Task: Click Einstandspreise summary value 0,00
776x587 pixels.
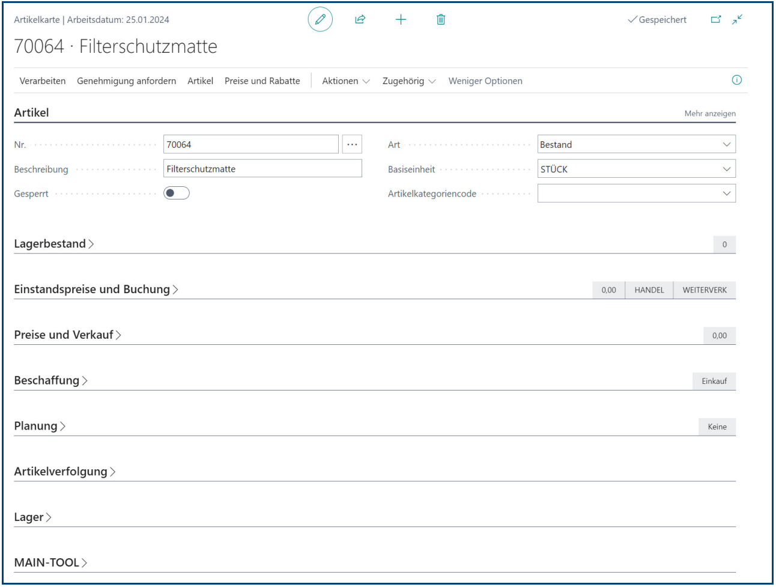Action: click(608, 290)
